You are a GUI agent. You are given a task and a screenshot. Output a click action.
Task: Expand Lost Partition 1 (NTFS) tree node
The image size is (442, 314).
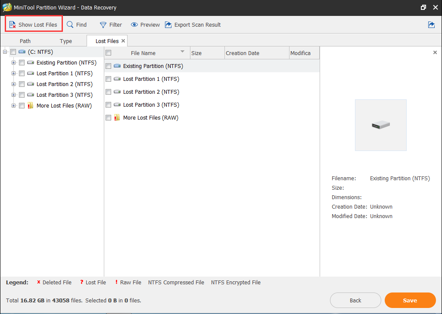point(13,74)
